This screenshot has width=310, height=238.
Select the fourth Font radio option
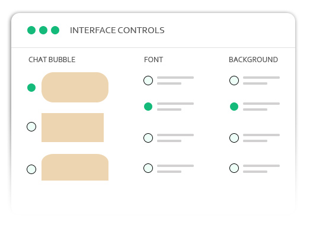tap(148, 168)
